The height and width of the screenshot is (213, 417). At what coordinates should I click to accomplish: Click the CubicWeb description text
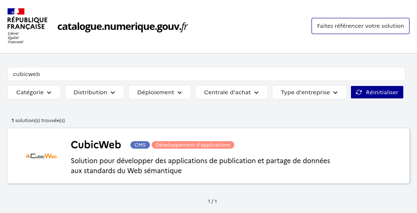[200, 166]
